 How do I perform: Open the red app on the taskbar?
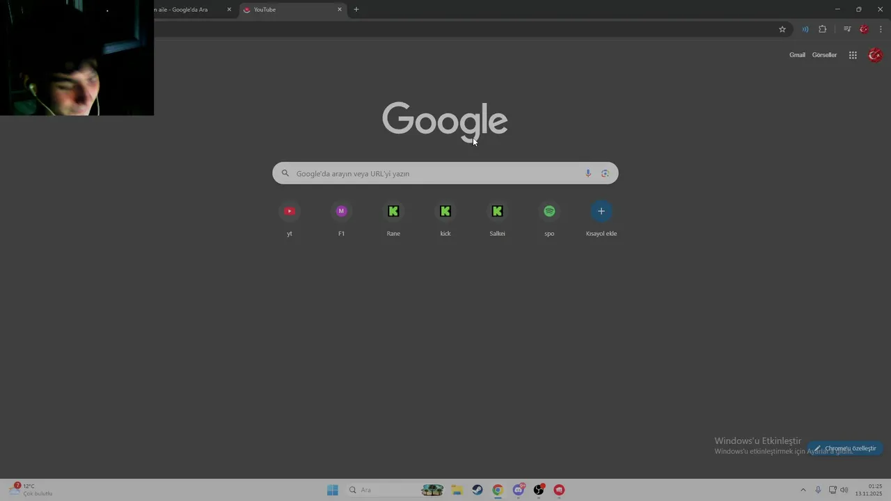(559, 490)
